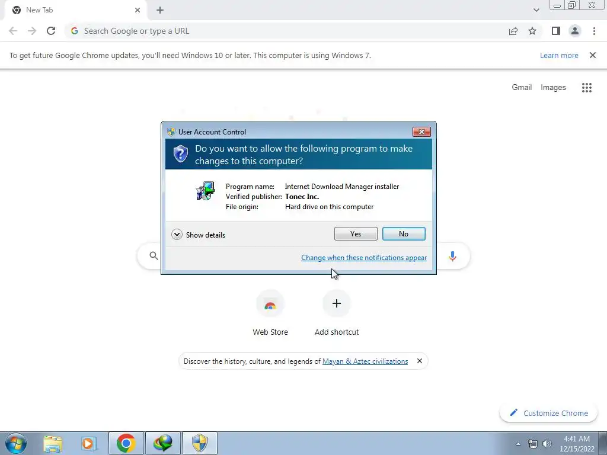
Task: Open Windows Start menu
Action: point(16,443)
